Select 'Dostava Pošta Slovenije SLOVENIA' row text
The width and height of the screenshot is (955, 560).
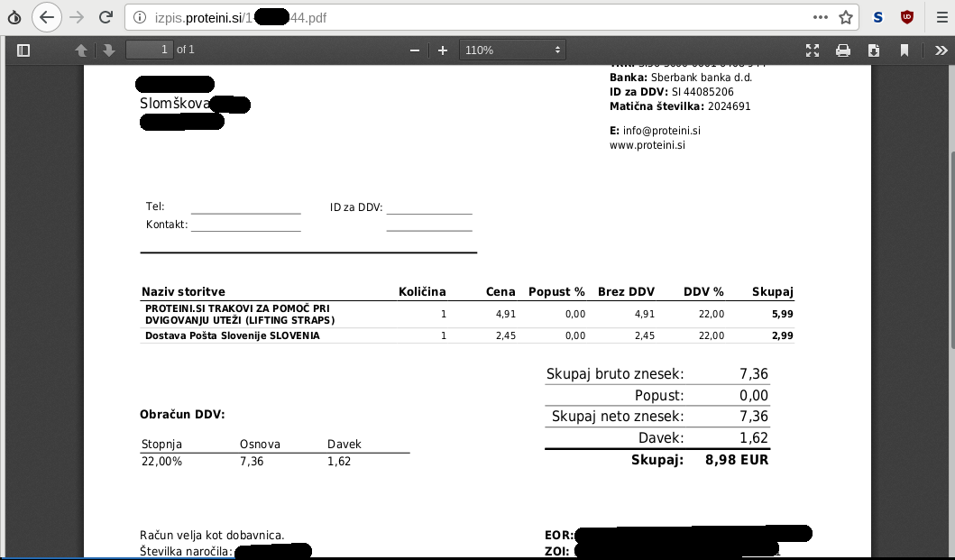(232, 335)
